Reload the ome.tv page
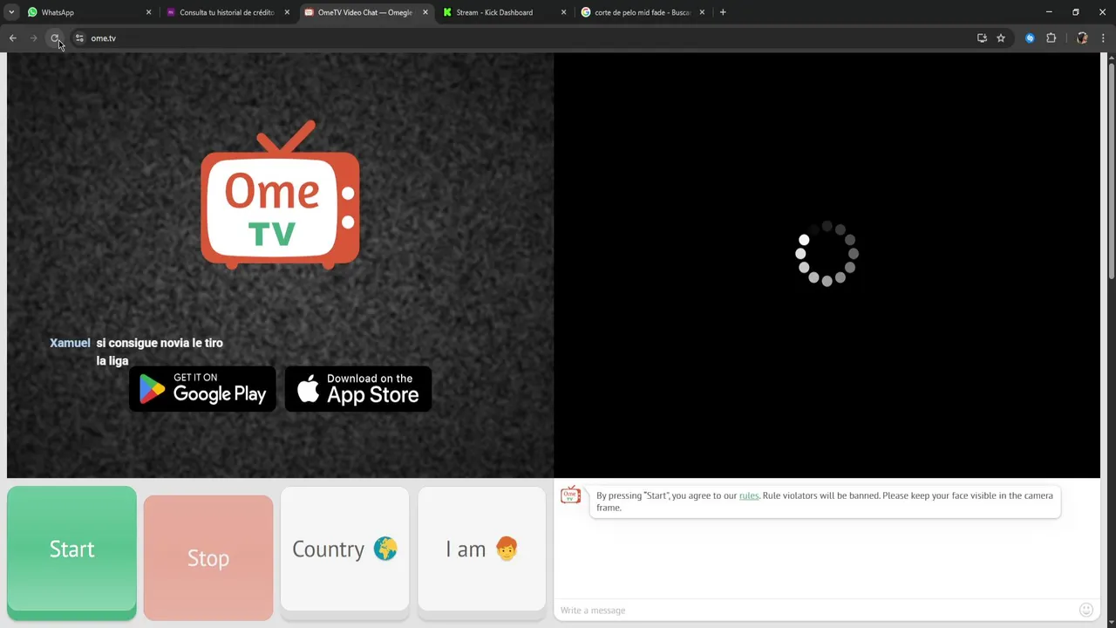The image size is (1116, 628). tap(55, 38)
